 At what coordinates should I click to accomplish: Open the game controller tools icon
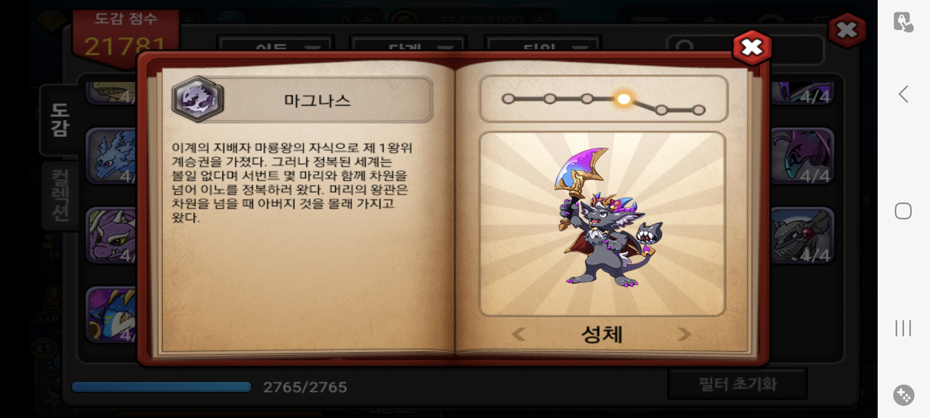click(x=903, y=395)
